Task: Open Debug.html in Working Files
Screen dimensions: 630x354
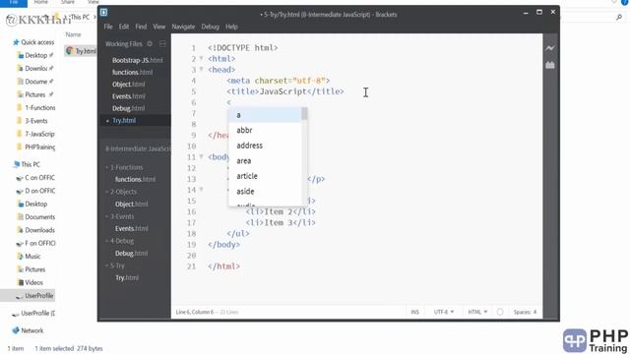Action: [128, 108]
